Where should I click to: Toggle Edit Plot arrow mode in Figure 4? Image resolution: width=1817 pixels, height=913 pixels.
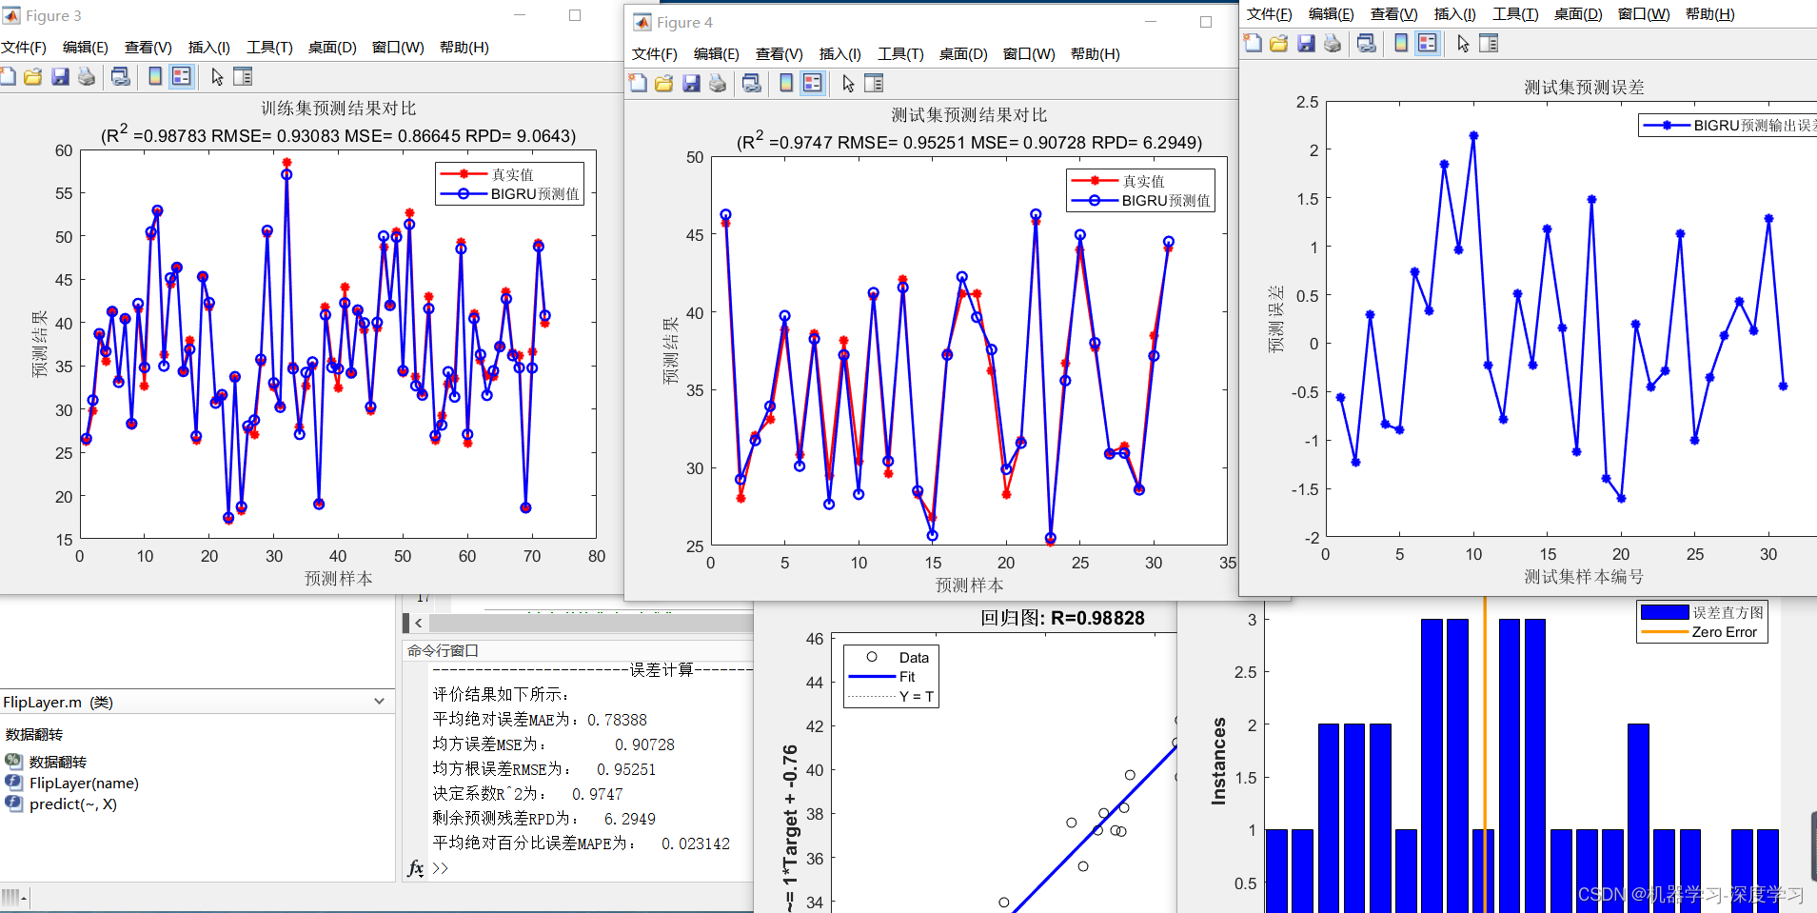(x=847, y=83)
